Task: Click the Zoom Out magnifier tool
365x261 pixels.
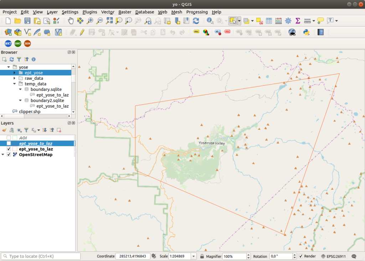Action: click(99, 21)
